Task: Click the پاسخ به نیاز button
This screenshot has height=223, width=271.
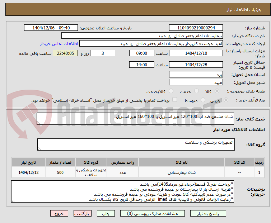Action: coord(208,214)
